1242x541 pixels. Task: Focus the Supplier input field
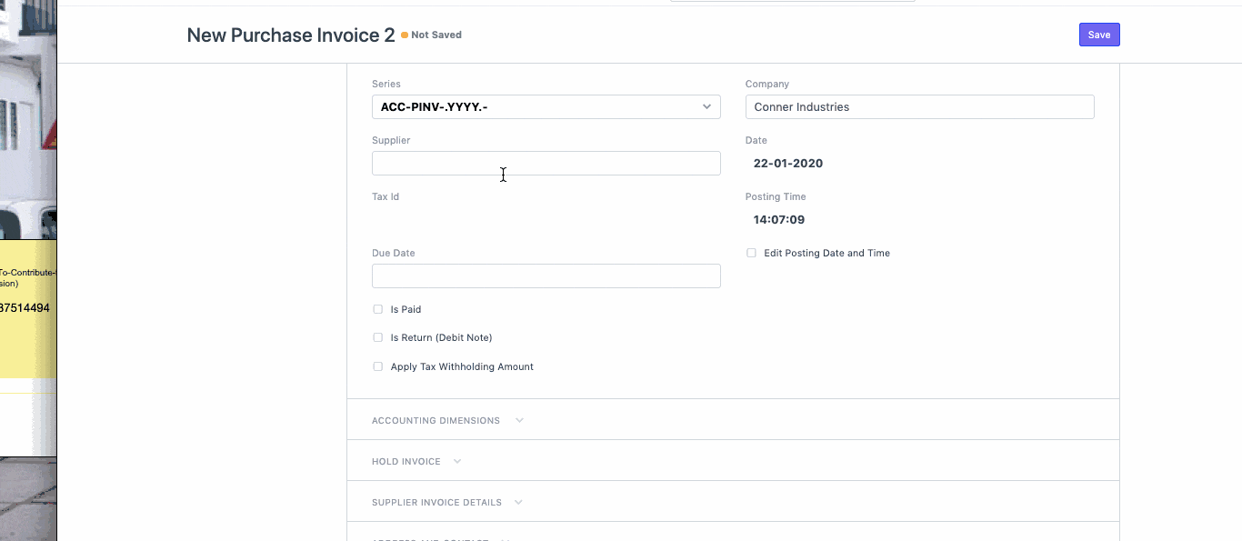[546, 164]
